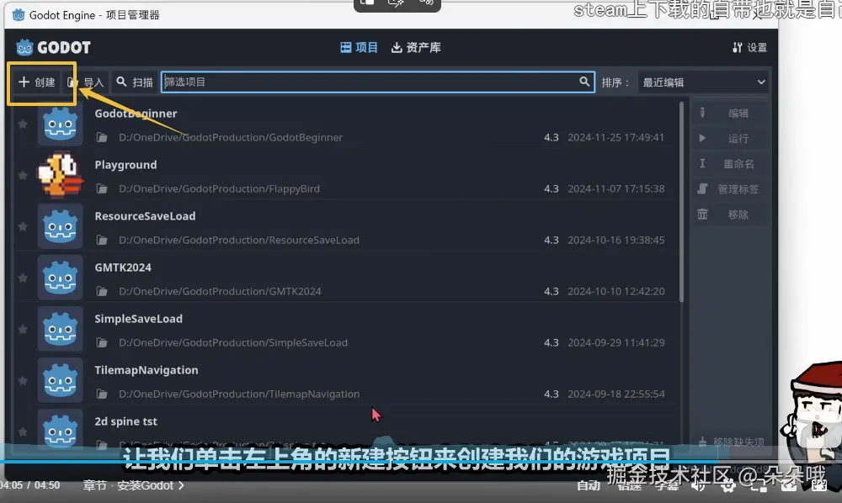Viewport: 842px width, 503px height.
Task: Select the 2d spine tst project name
Action: click(x=125, y=421)
